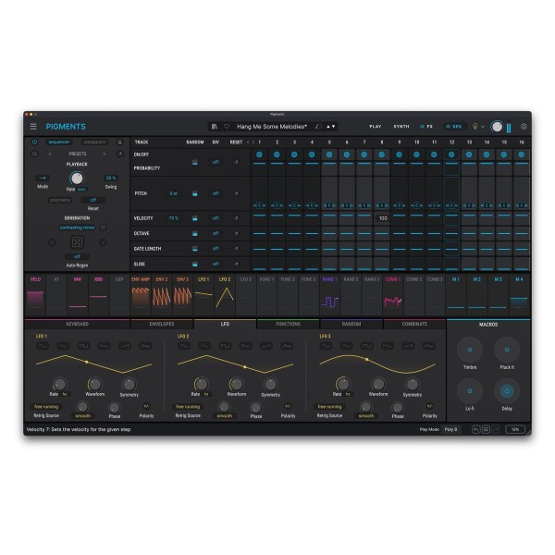Toggle step 1 on/off
Screen dimensions: 555x555
(x=259, y=154)
